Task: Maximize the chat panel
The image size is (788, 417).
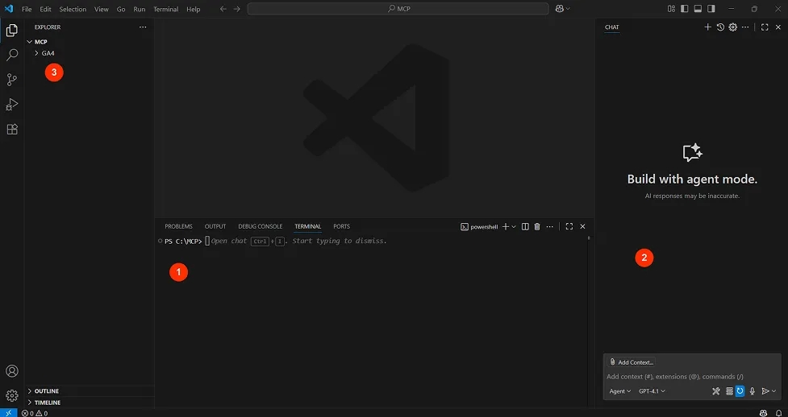Action: (765, 27)
